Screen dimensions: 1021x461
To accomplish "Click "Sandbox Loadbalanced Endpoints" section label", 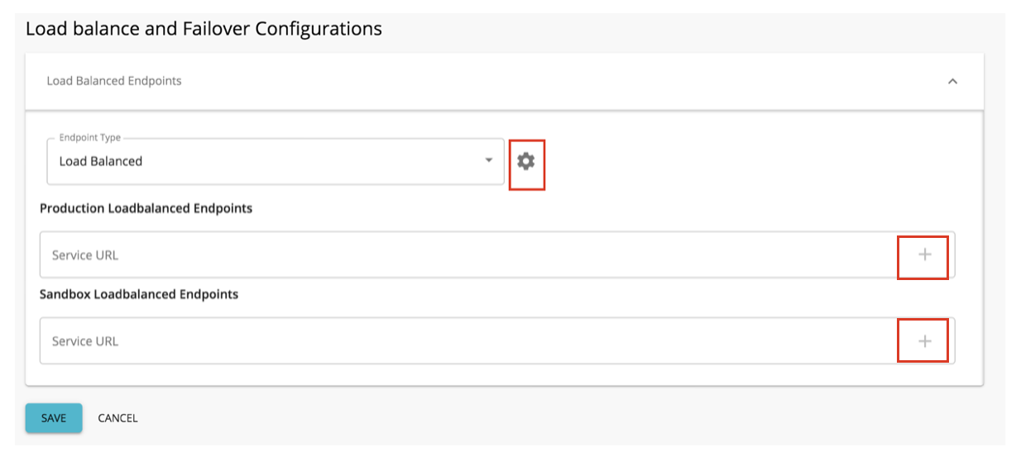I will click(139, 294).
